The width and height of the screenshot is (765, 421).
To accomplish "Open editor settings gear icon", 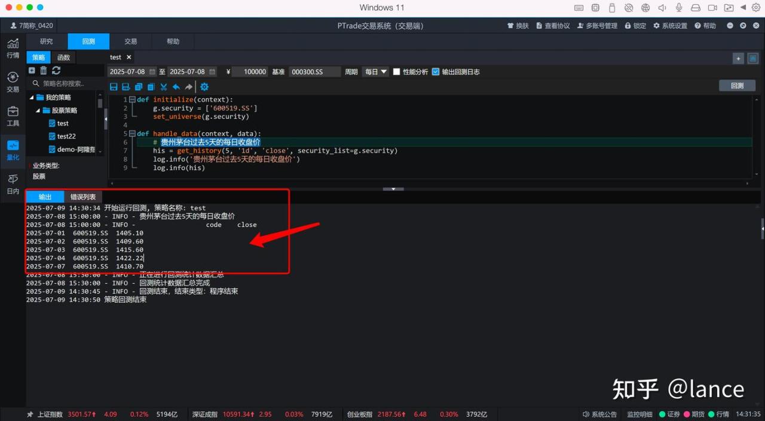I will click(204, 87).
